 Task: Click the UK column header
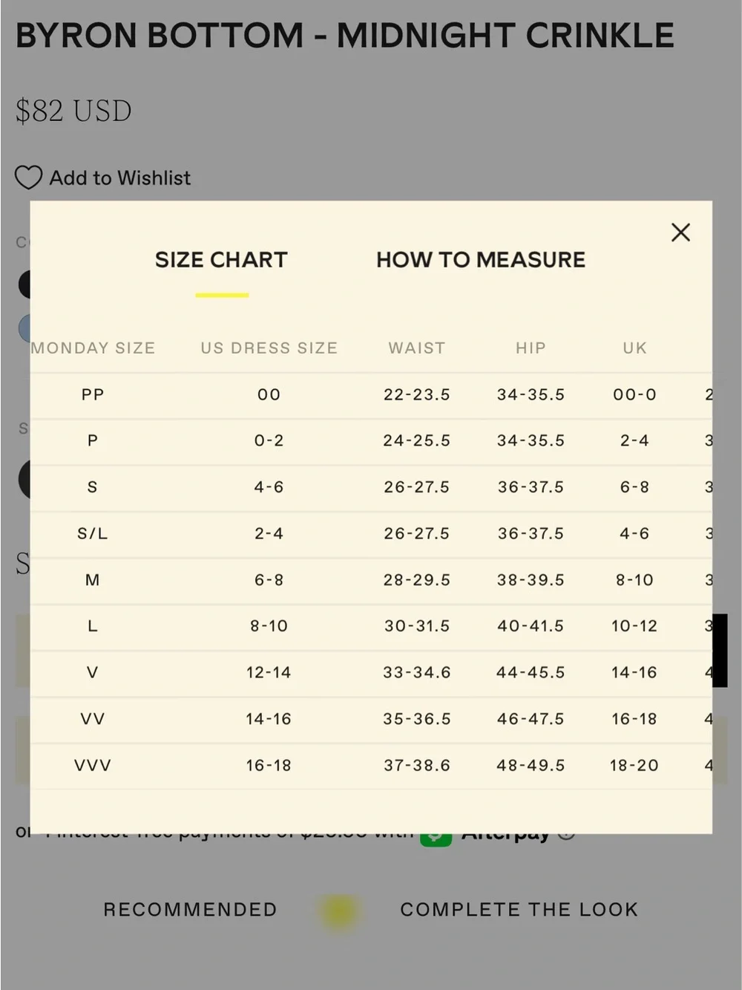click(635, 348)
